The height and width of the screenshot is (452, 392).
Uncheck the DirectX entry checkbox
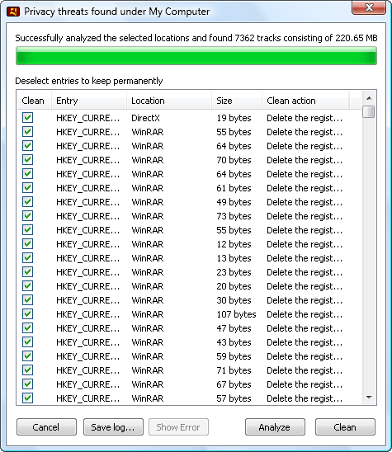[x=28, y=118]
